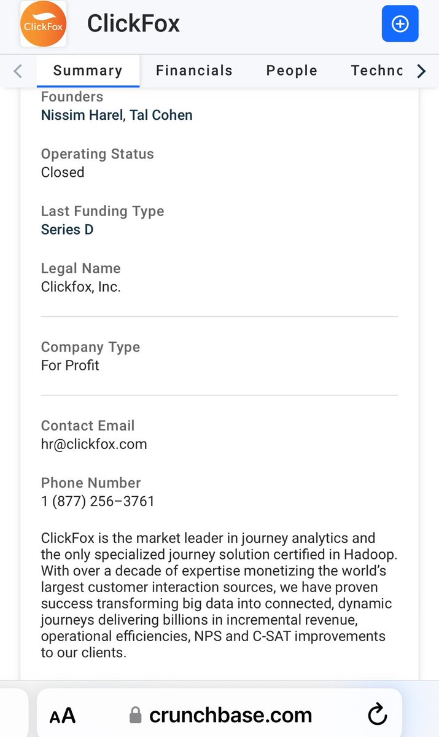439x737 pixels.
Task: Switch to the Summary tab
Action: (x=88, y=71)
